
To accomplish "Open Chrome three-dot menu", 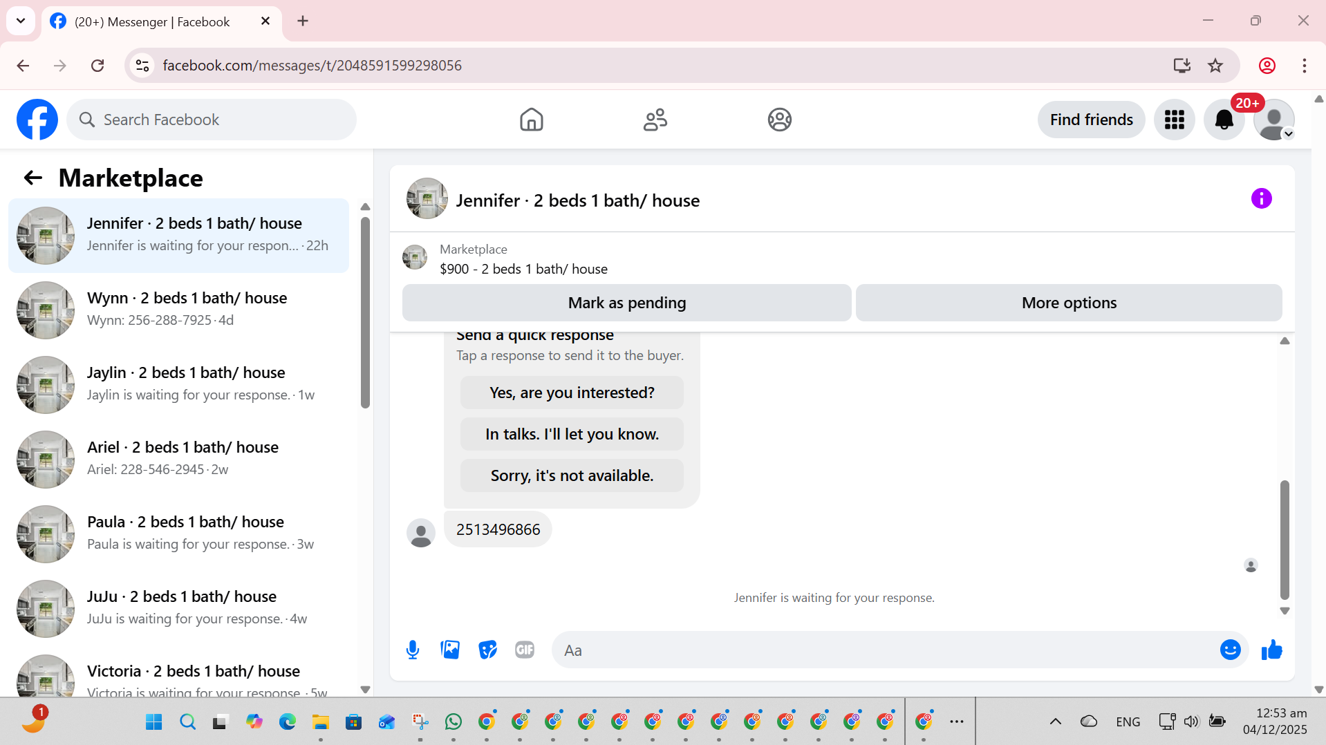I will [x=1304, y=66].
